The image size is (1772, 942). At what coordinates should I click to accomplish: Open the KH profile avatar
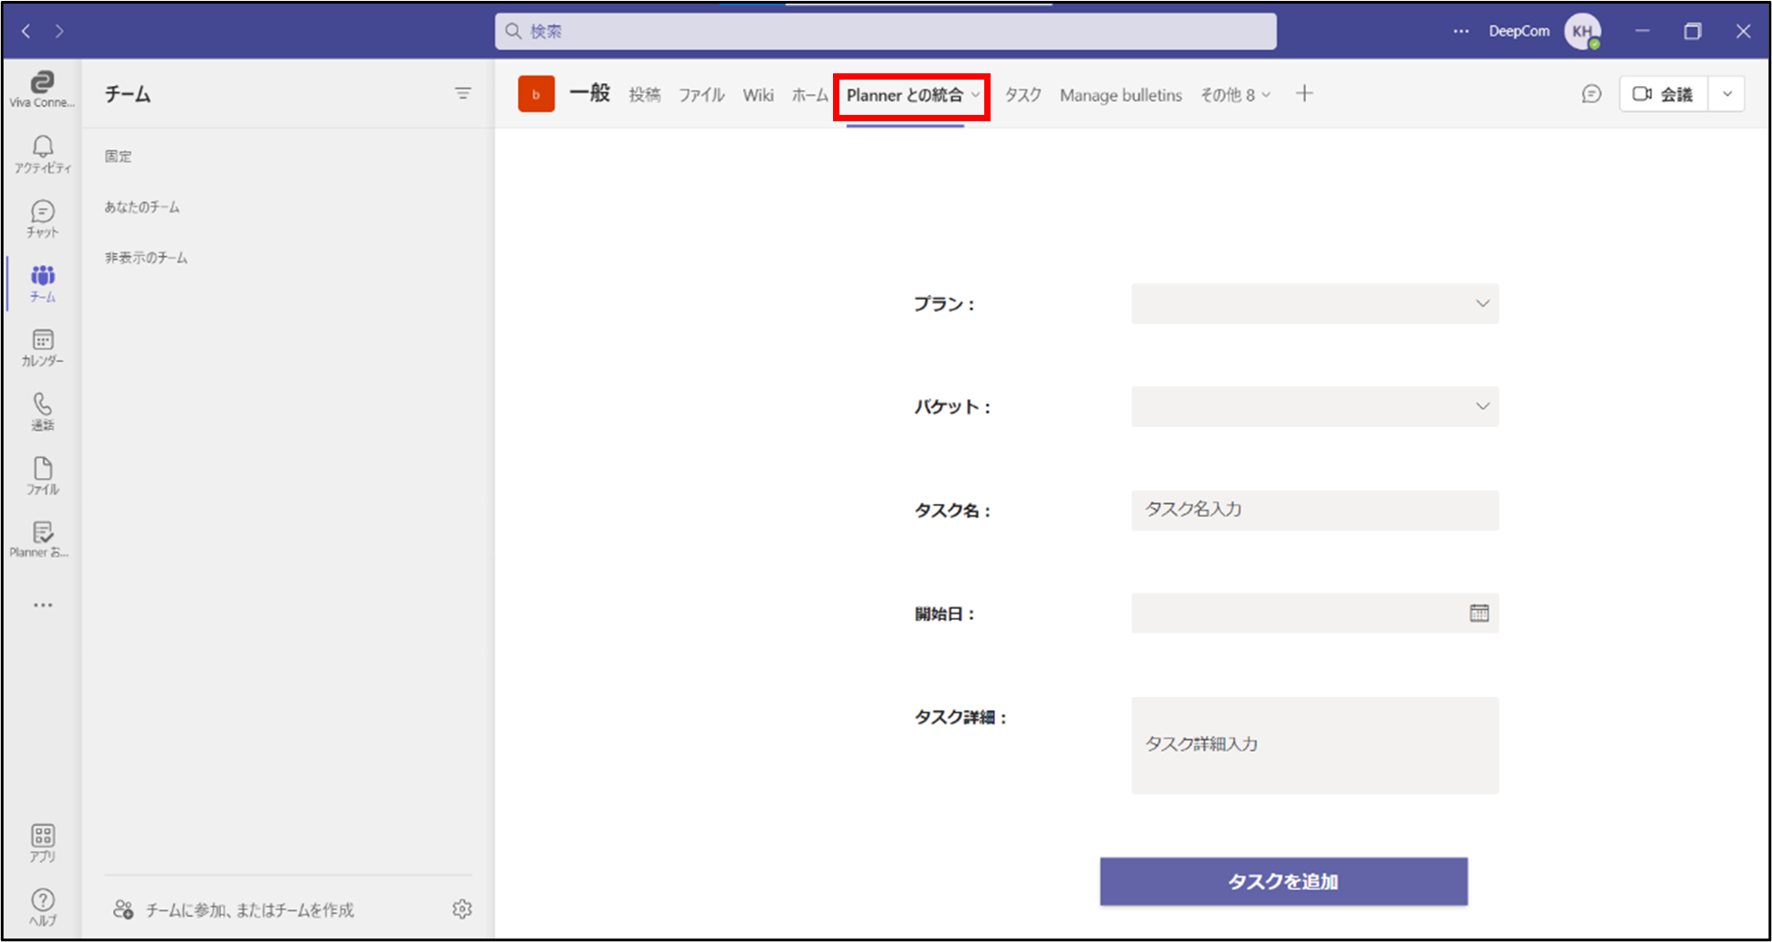click(x=1583, y=31)
